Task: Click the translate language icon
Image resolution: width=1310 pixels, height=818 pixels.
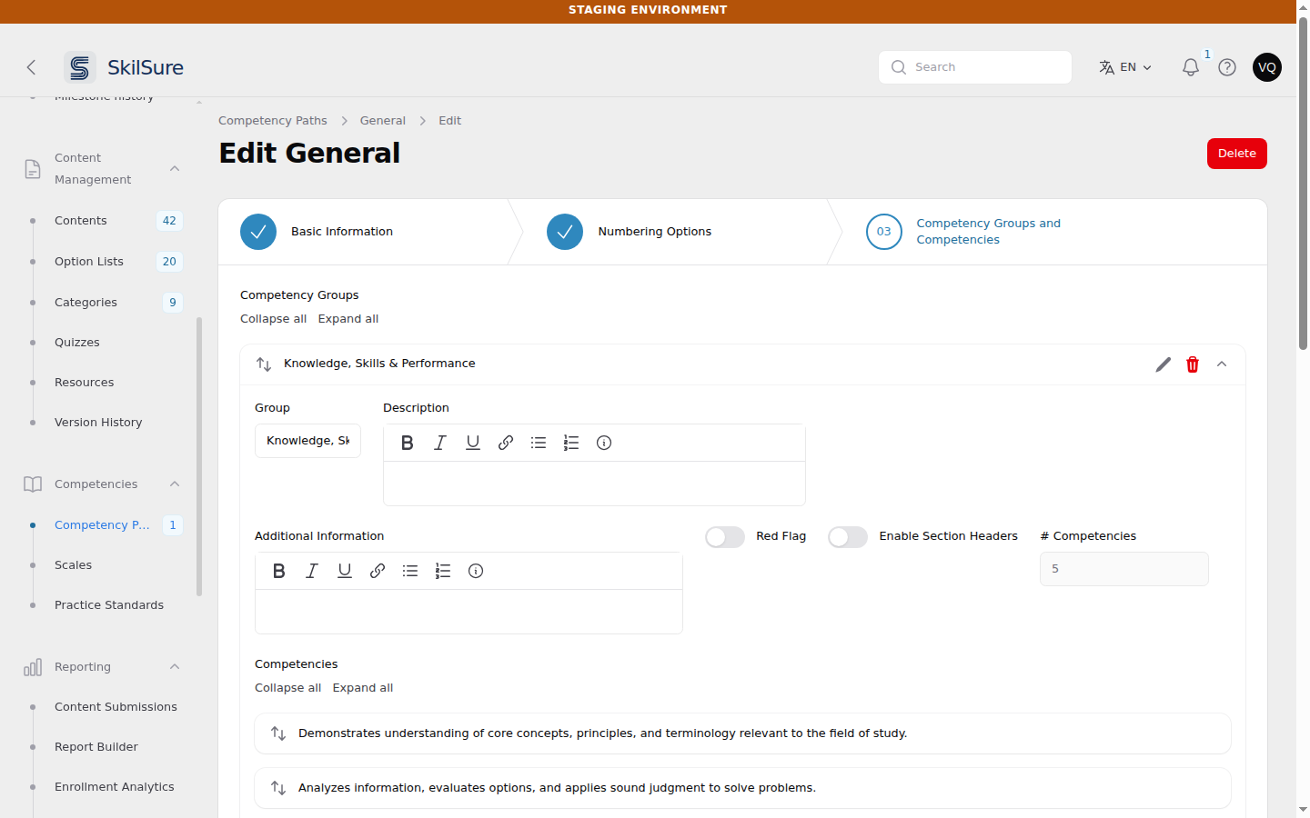Action: tap(1106, 67)
